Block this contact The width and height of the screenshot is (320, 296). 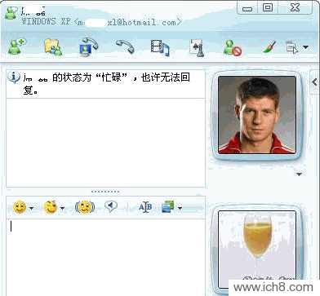tap(233, 48)
